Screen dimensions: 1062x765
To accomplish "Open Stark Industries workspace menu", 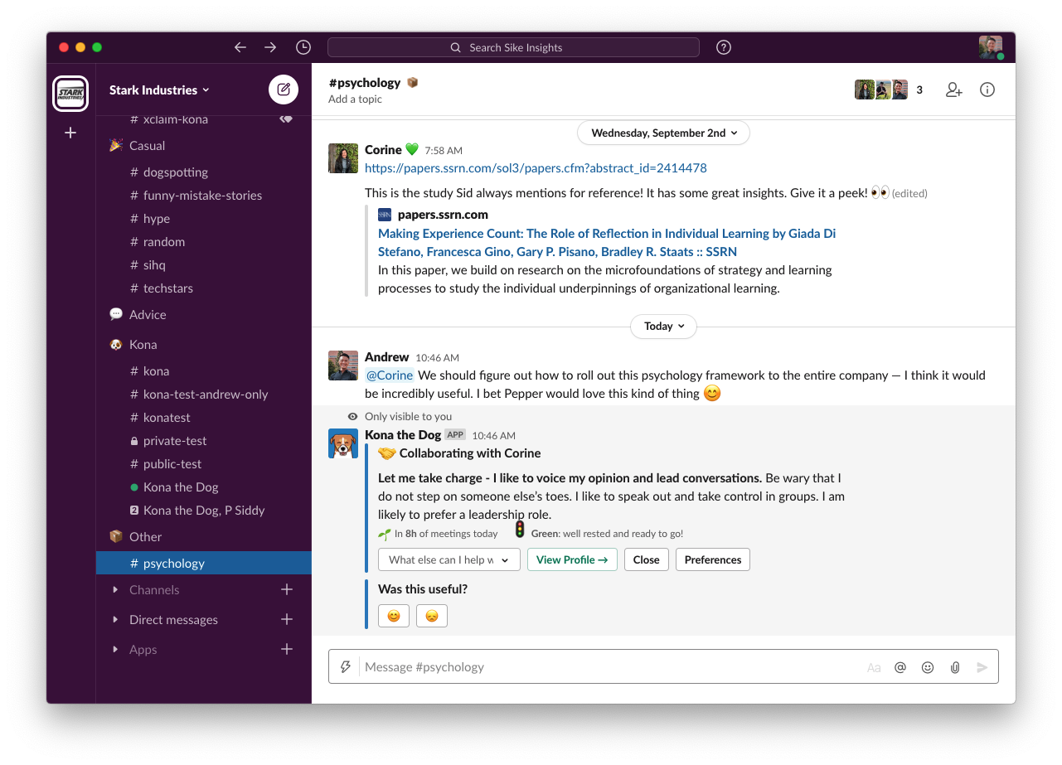I will [160, 90].
